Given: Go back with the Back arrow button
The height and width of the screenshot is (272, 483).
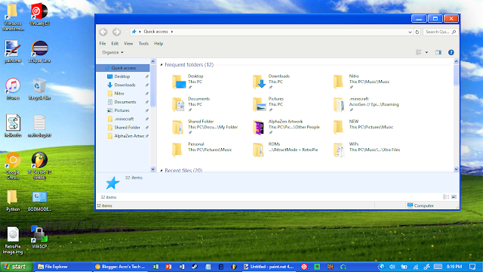Looking at the screenshot, I should [x=103, y=32].
